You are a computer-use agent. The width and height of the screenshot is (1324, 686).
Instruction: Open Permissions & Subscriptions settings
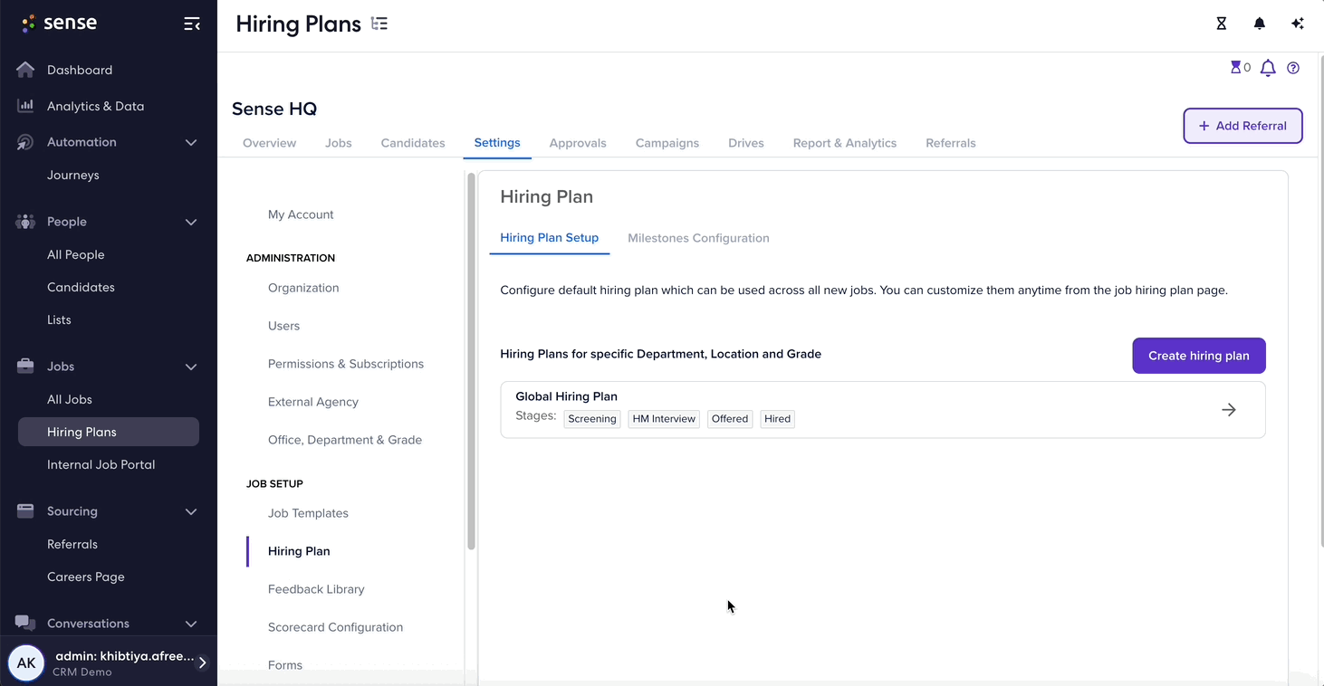click(x=346, y=364)
